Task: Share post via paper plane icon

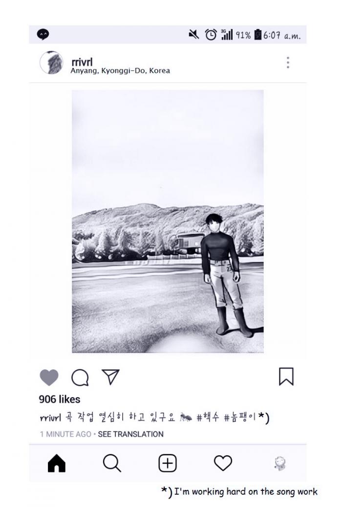Action: (110, 377)
